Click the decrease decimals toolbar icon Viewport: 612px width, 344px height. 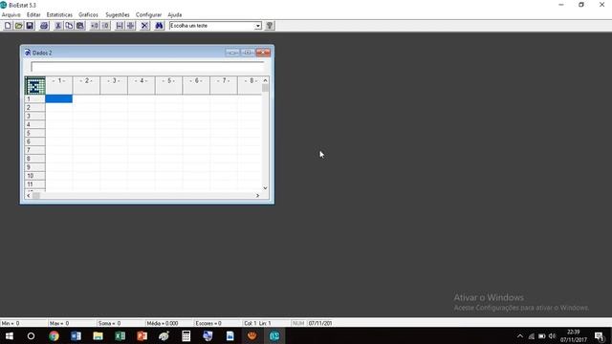pos(105,26)
